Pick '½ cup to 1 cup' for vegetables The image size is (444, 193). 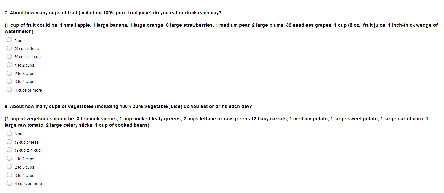point(9,150)
